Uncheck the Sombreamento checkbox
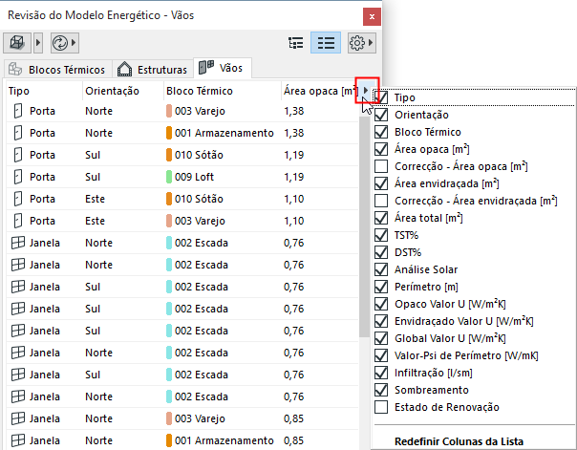The width and height of the screenshot is (577, 450). [381, 390]
